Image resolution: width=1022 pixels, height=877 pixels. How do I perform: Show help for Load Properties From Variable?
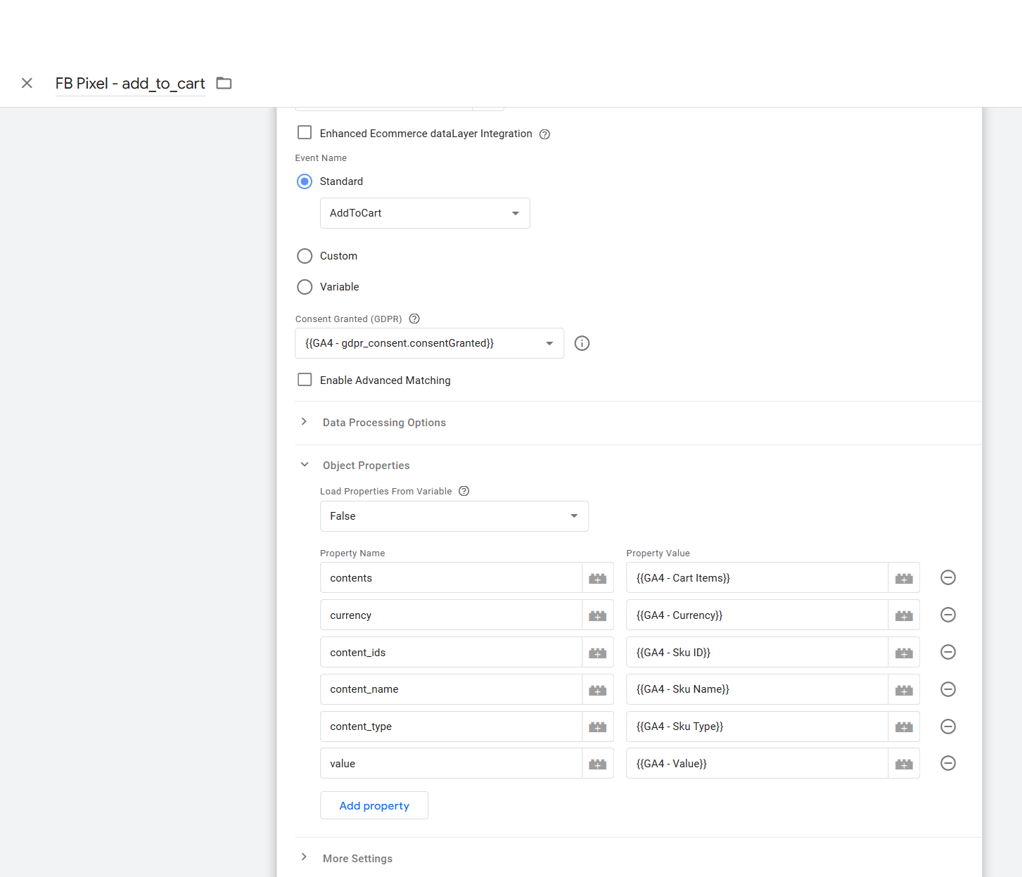pyautogui.click(x=464, y=492)
